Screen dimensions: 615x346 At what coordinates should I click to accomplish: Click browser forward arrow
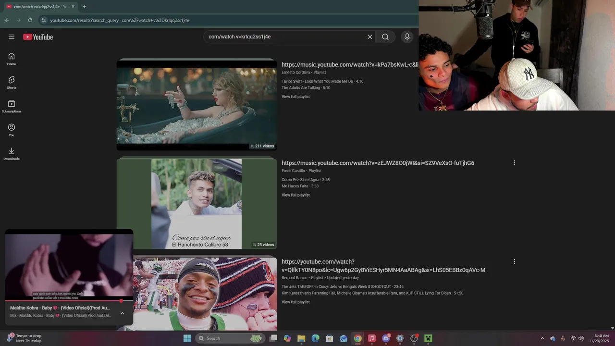coord(18,20)
